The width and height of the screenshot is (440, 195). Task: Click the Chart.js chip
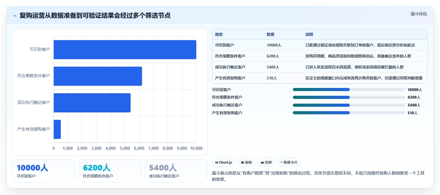pos(224,162)
